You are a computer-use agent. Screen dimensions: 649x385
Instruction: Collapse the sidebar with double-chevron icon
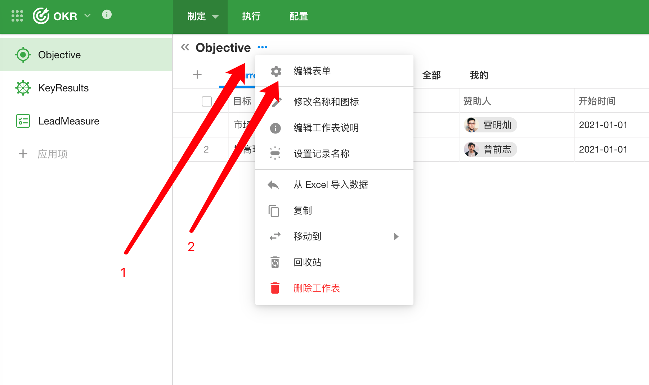(x=185, y=47)
